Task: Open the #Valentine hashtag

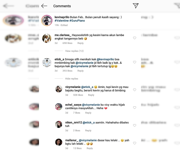Action: tap(62, 21)
